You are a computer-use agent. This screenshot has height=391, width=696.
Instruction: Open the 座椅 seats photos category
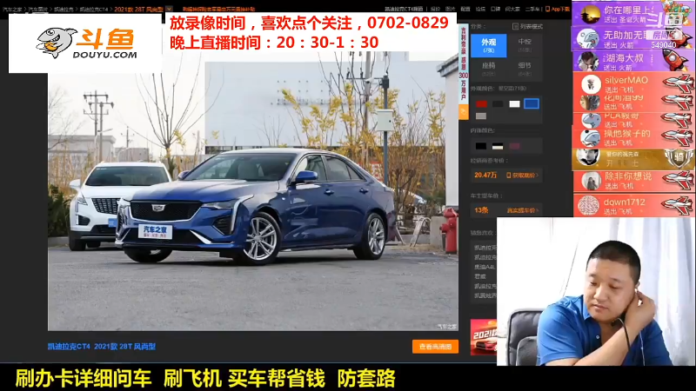pos(488,69)
